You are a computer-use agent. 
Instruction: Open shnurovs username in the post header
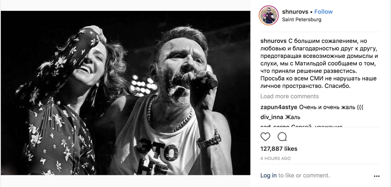295,12
